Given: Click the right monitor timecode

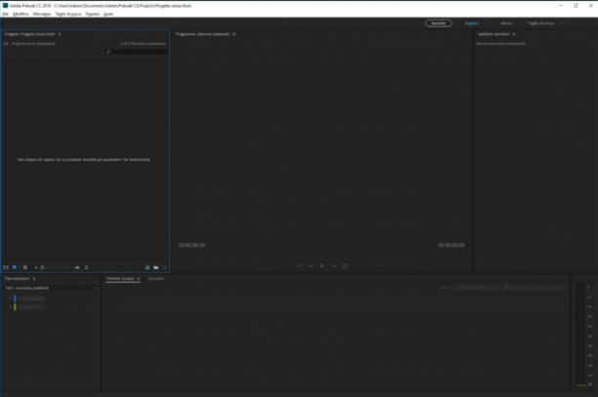Looking at the screenshot, I should [451, 245].
